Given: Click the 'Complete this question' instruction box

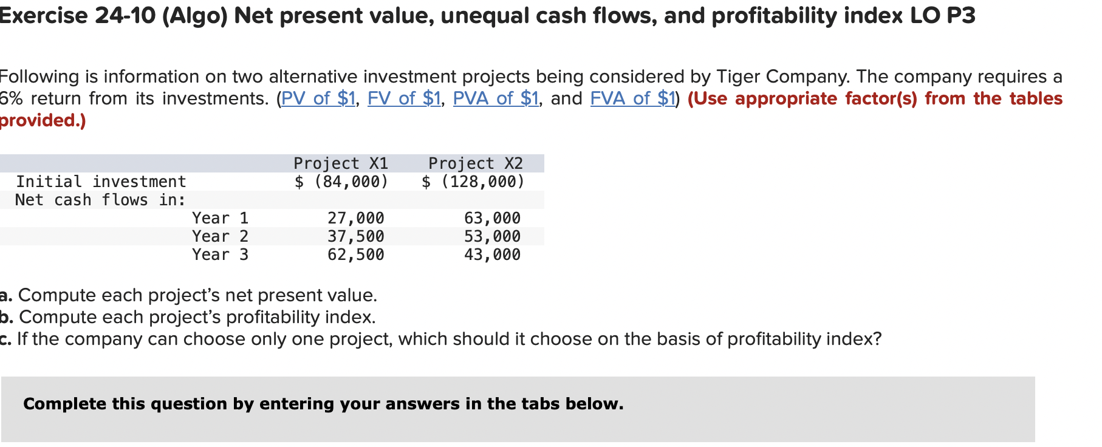Looking at the screenshot, I should point(518,409).
